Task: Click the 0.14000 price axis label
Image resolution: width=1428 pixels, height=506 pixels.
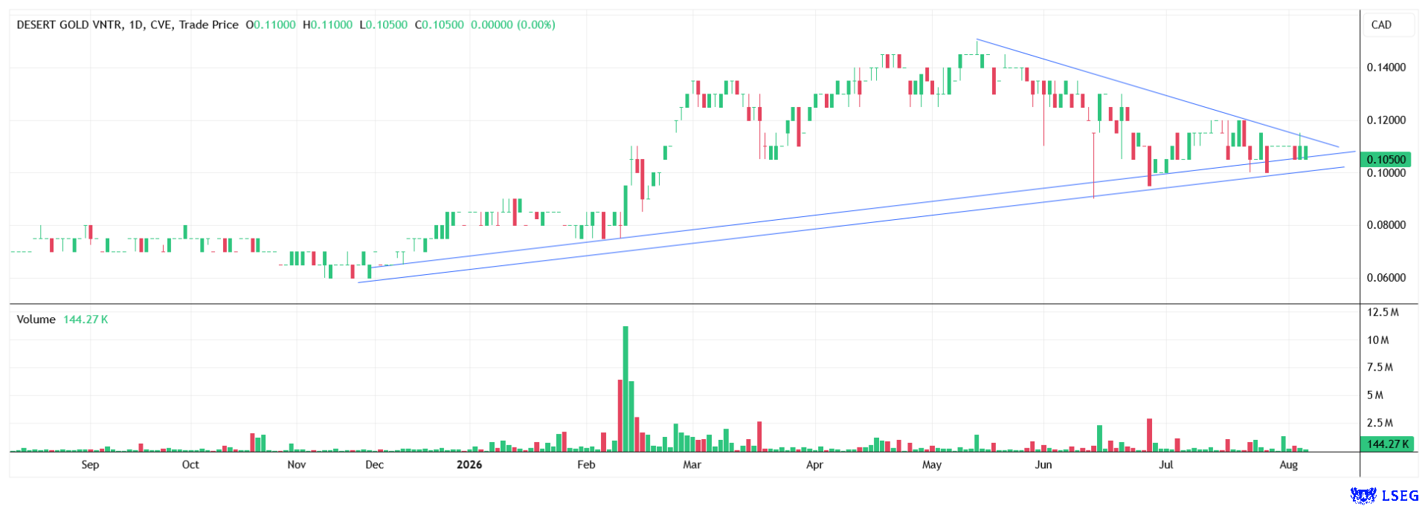Action: [x=1386, y=68]
